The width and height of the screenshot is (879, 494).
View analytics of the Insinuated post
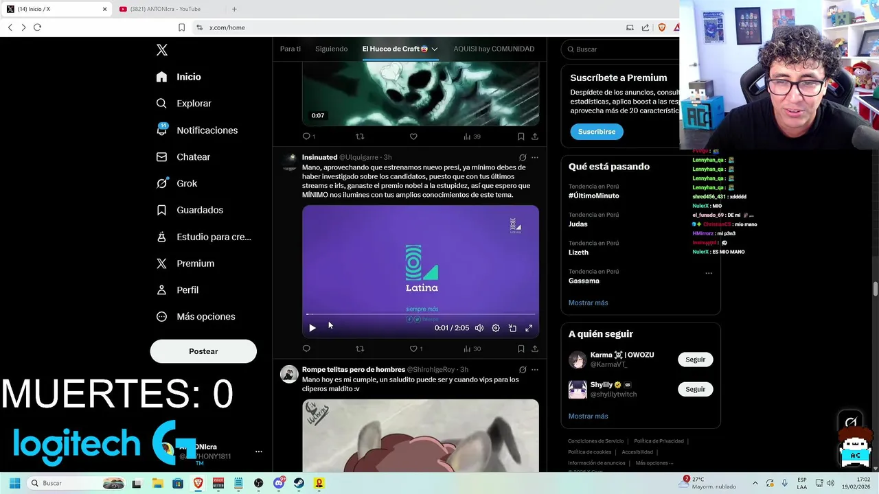click(472, 349)
